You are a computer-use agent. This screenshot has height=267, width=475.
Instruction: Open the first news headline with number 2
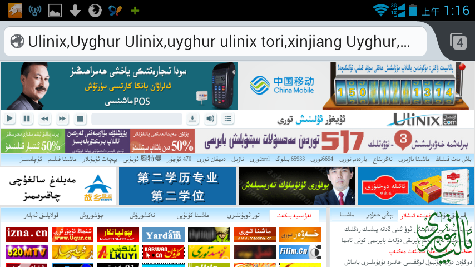pyautogui.click(x=408, y=229)
